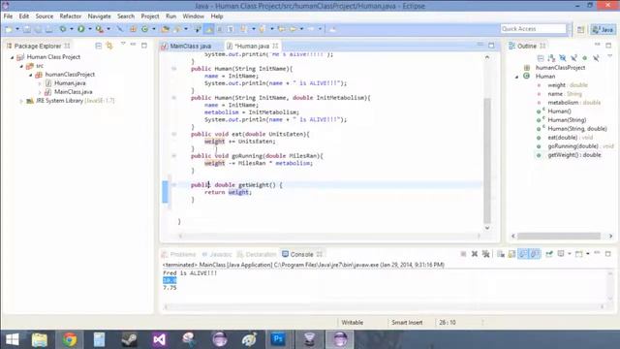Switch to MainClass.java editor tab

(190, 46)
